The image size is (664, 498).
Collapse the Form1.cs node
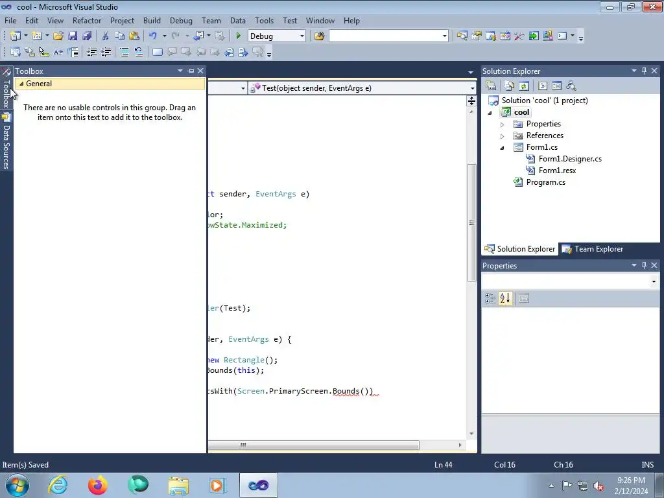[x=503, y=148]
